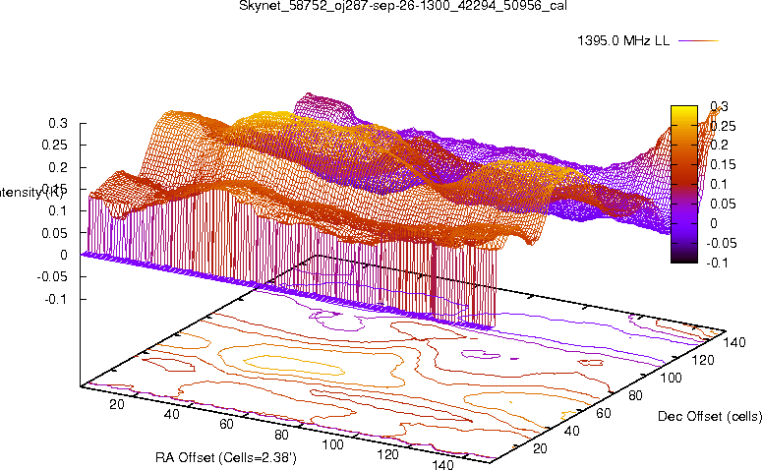This screenshot has width=762, height=470.
Task: Click the 80 tick on the Dec Offset axis
Action: (x=635, y=395)
